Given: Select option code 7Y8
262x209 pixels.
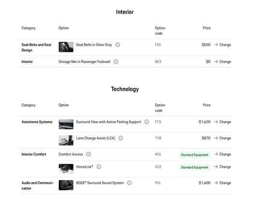Looking at the screenshot, I should [158, 138].
